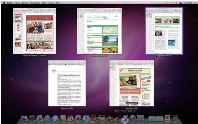Click Masquer in the Dock popup

[124, 111]
